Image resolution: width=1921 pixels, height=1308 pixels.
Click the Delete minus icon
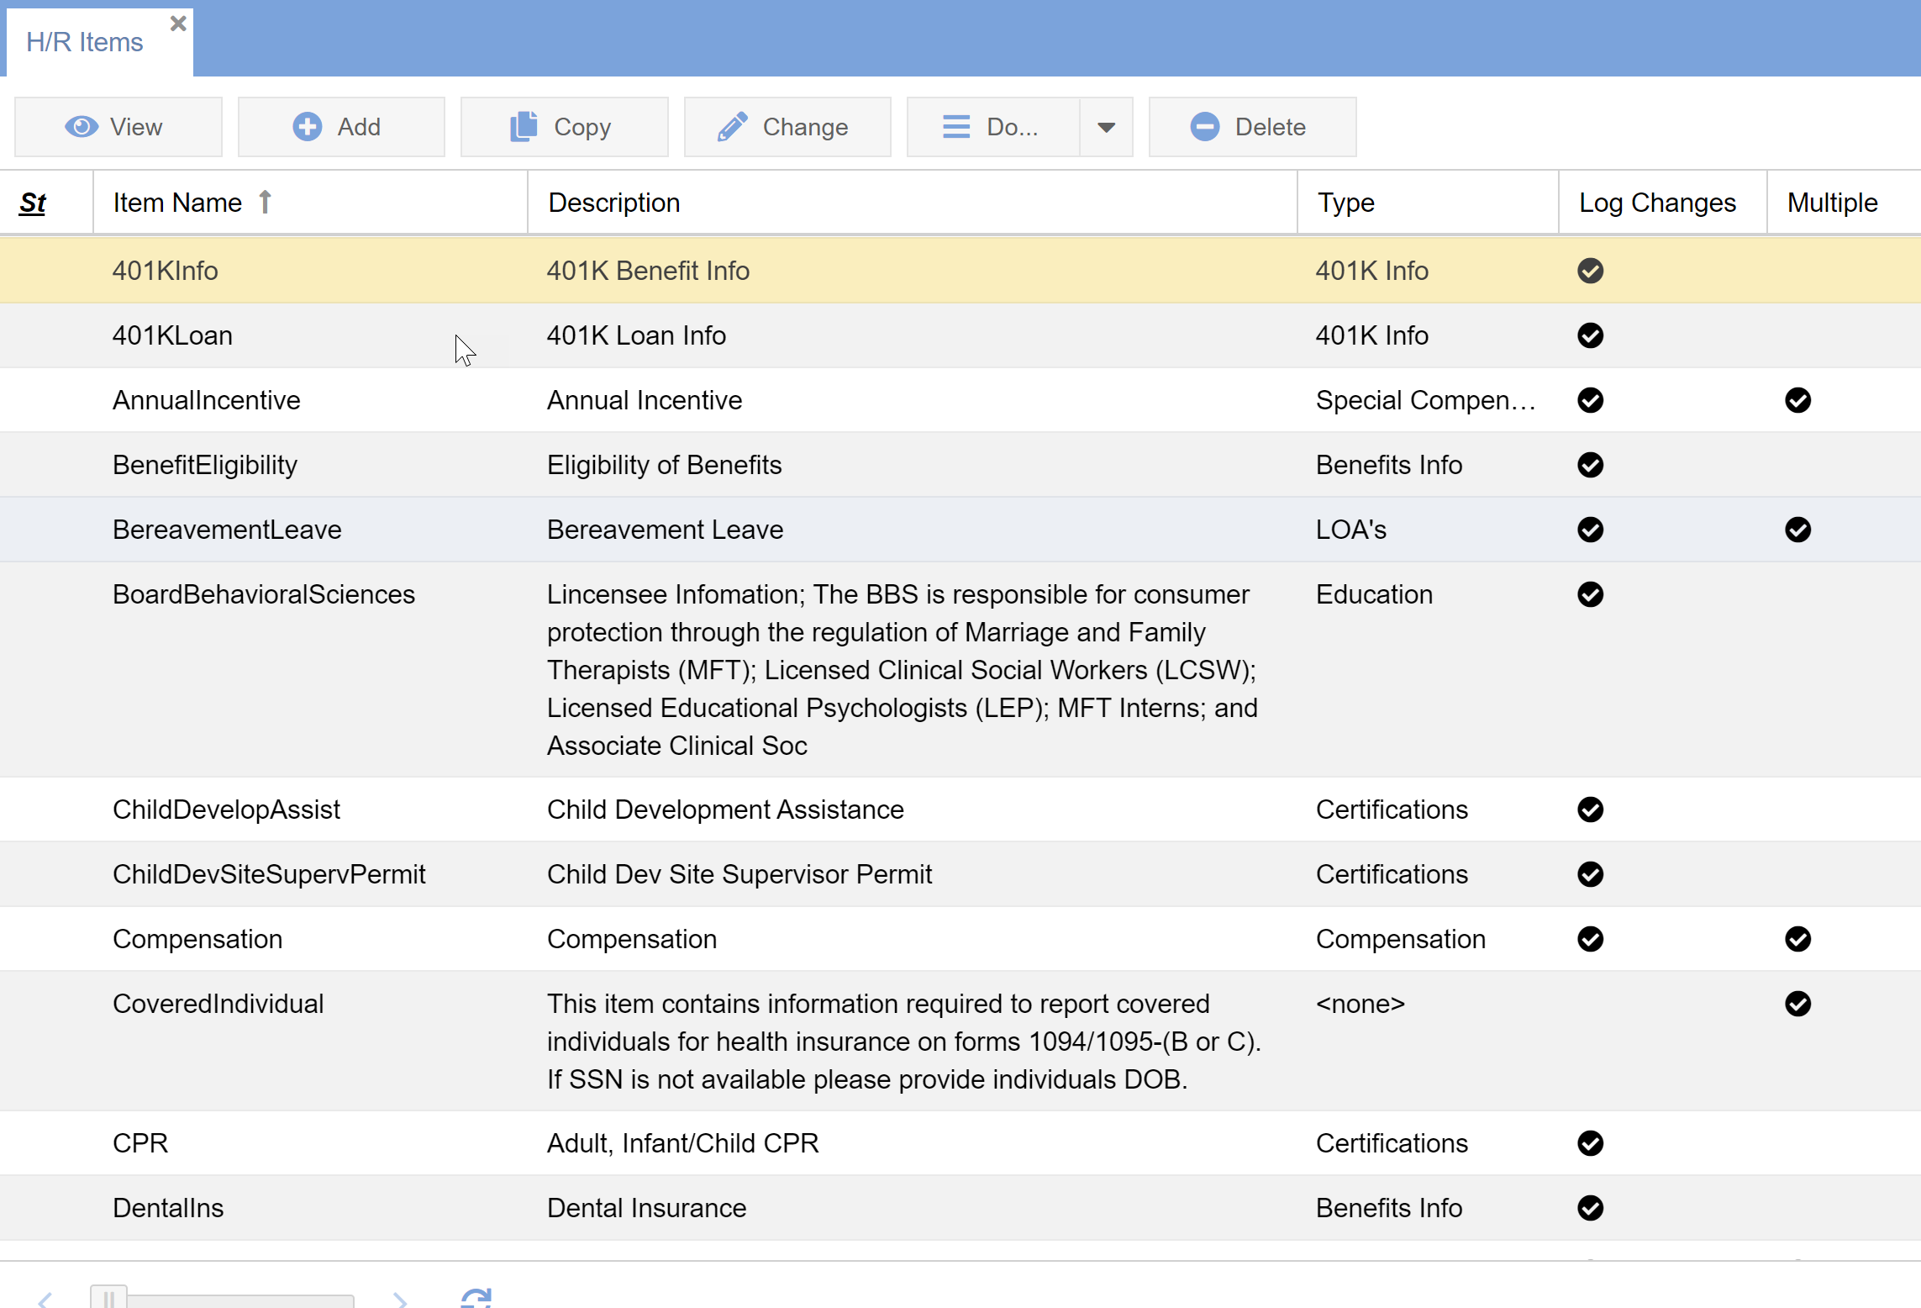[x=1204, y=127]
